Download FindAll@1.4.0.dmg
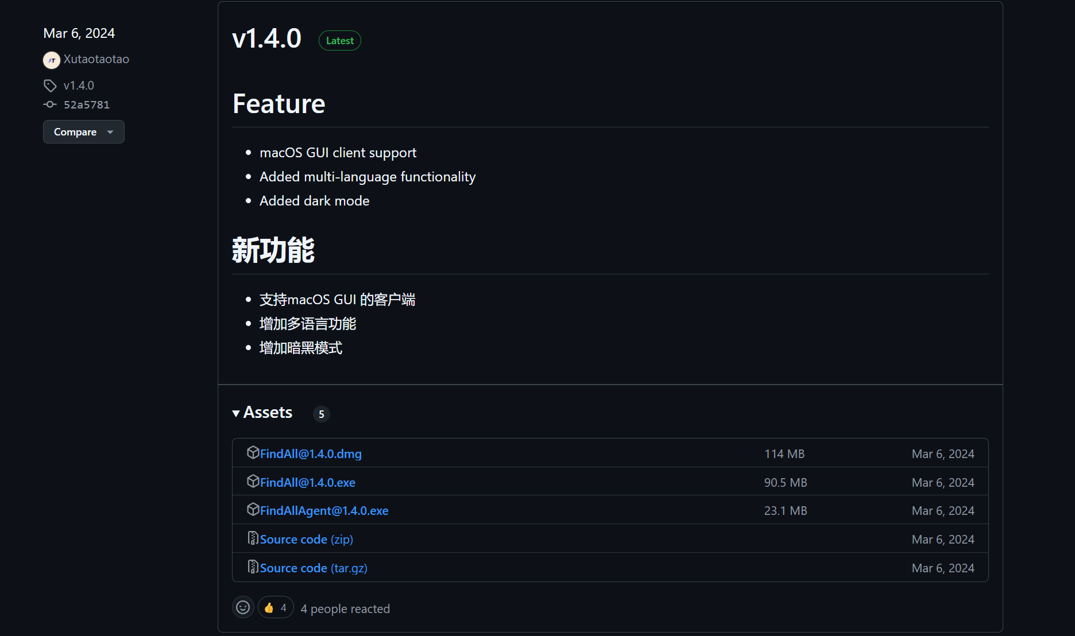 pyautogui.click(x=311, y=454)
